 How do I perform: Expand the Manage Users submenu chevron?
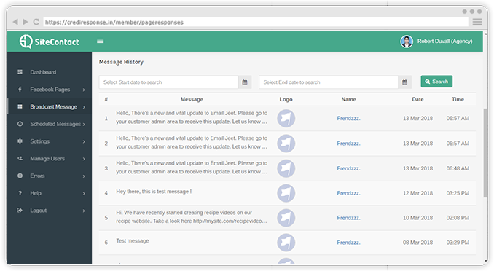(x=84, y=159)
